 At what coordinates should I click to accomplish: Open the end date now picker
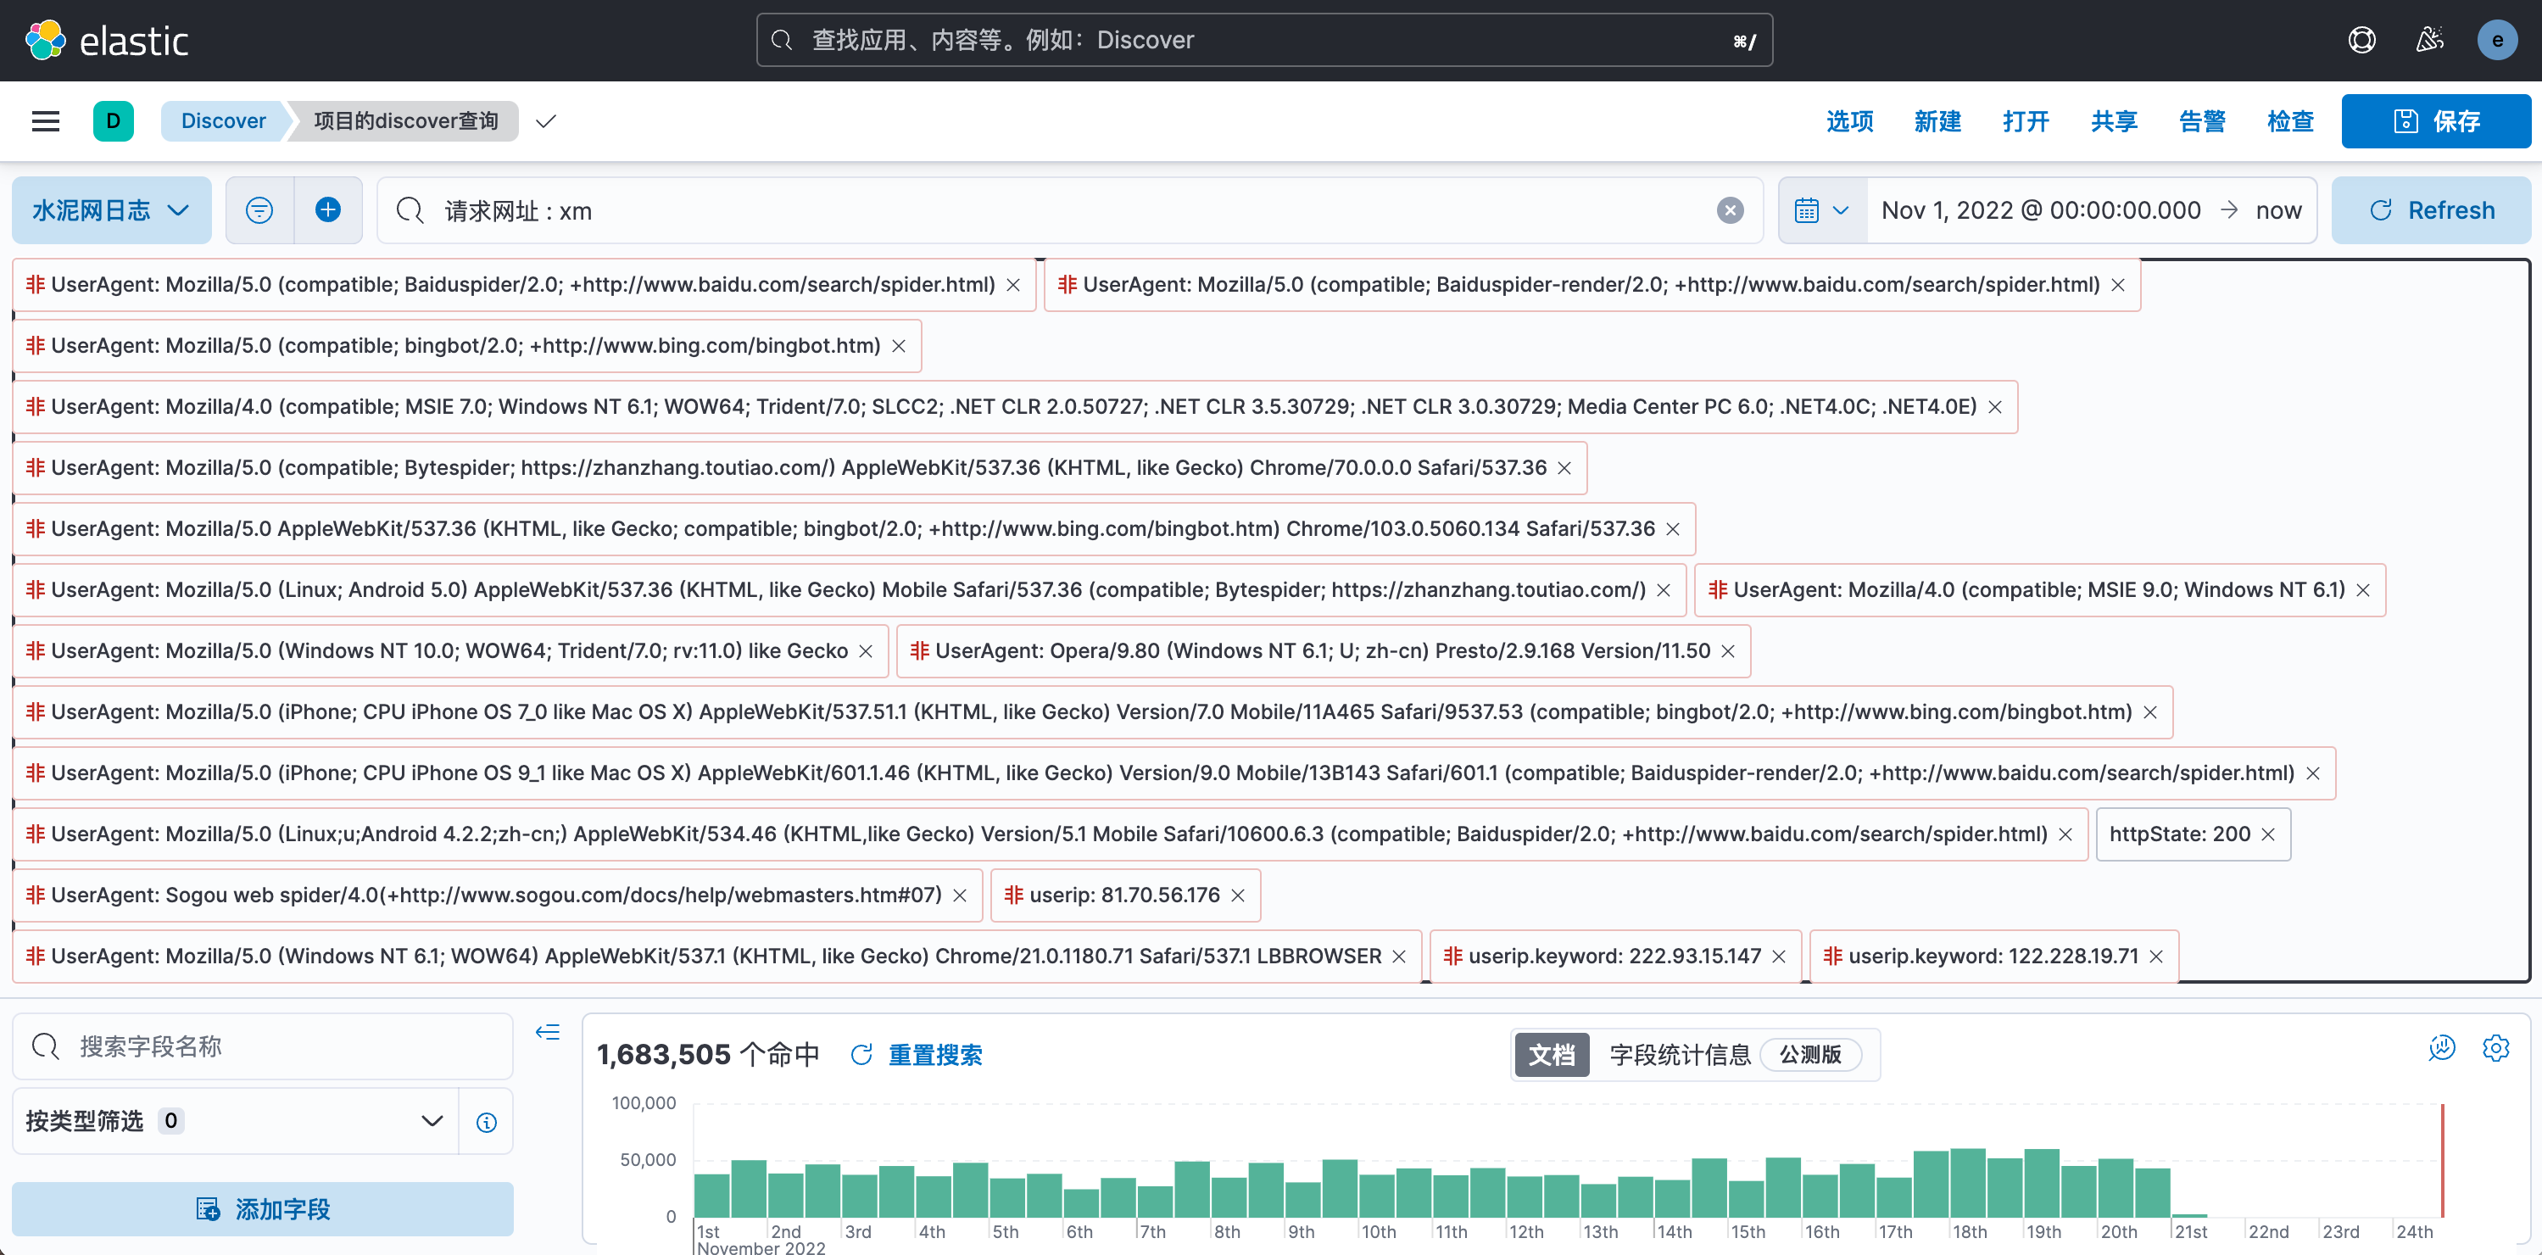(2277, 210)
